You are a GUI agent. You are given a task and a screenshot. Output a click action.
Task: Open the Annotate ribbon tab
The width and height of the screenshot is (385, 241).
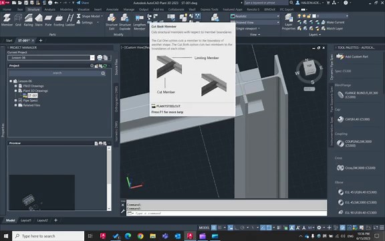coord(112,9)
